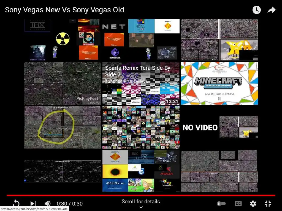Image resolution: width=282 pixels, height=211 pixels.
Task: Open the PicPlayPost suggested video thumbnail
Action: pyautogui.click(x=63, y=83)
